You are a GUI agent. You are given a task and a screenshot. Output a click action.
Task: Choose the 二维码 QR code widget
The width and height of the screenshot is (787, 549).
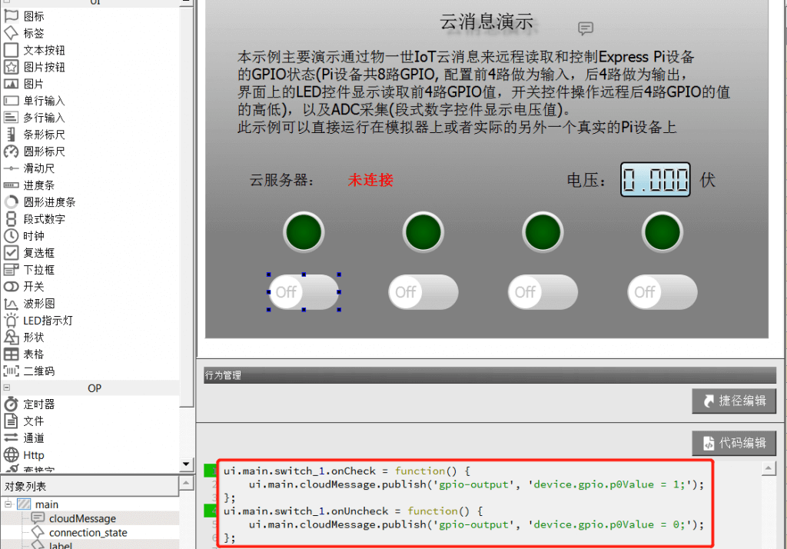pos(29,371)
